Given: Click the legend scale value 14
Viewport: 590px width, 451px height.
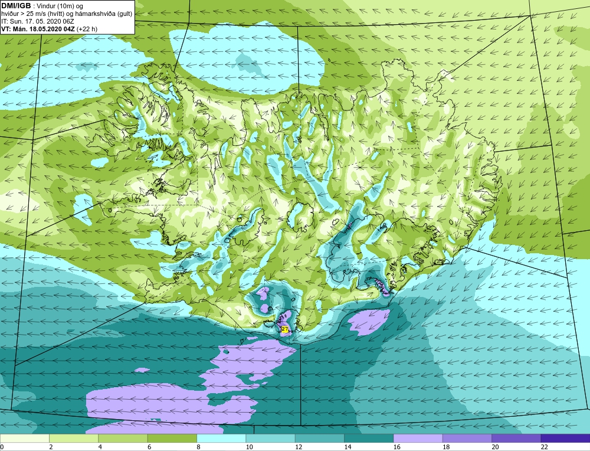Looking at the screenshot, I should click(348, 447).
